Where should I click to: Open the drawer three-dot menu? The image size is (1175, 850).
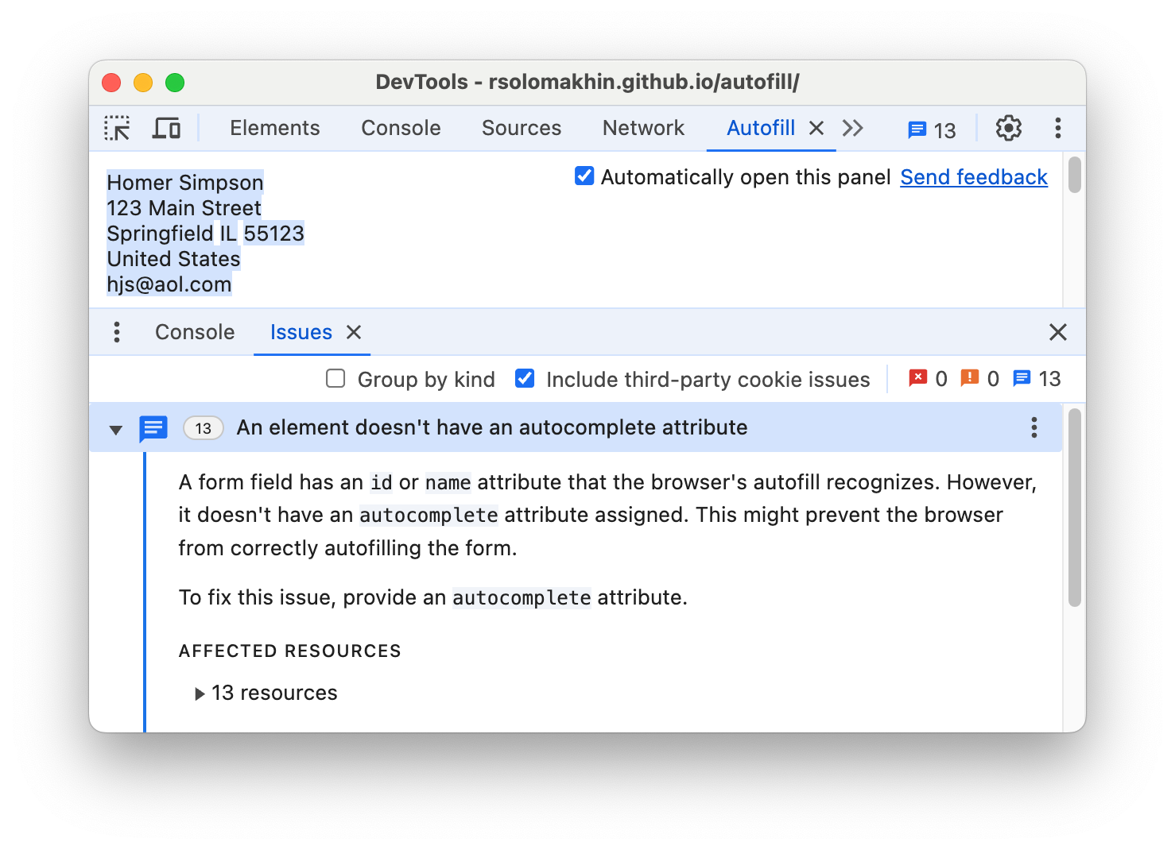[117, 332]
